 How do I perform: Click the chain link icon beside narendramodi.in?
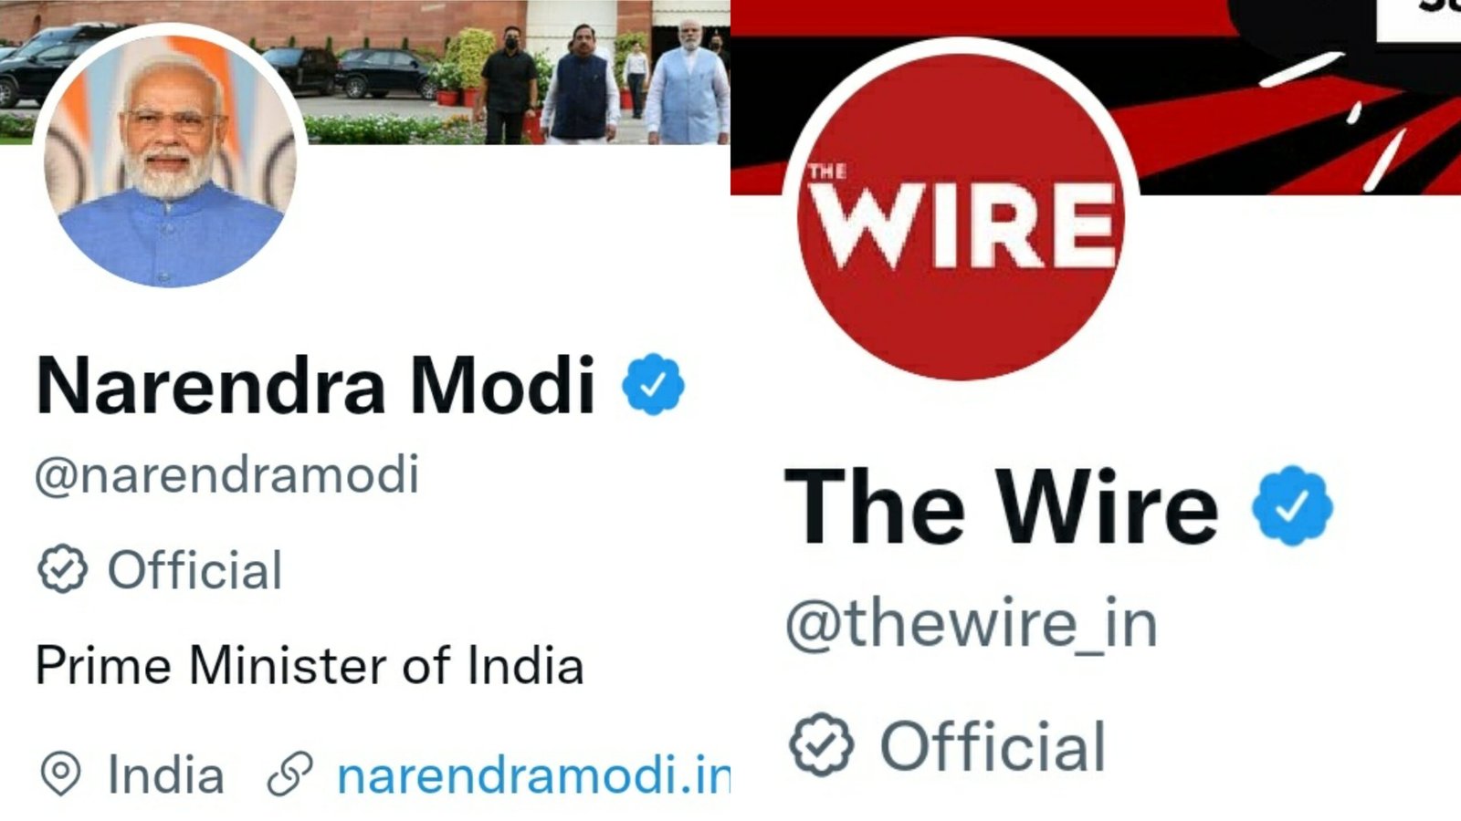tap(290, 774)
